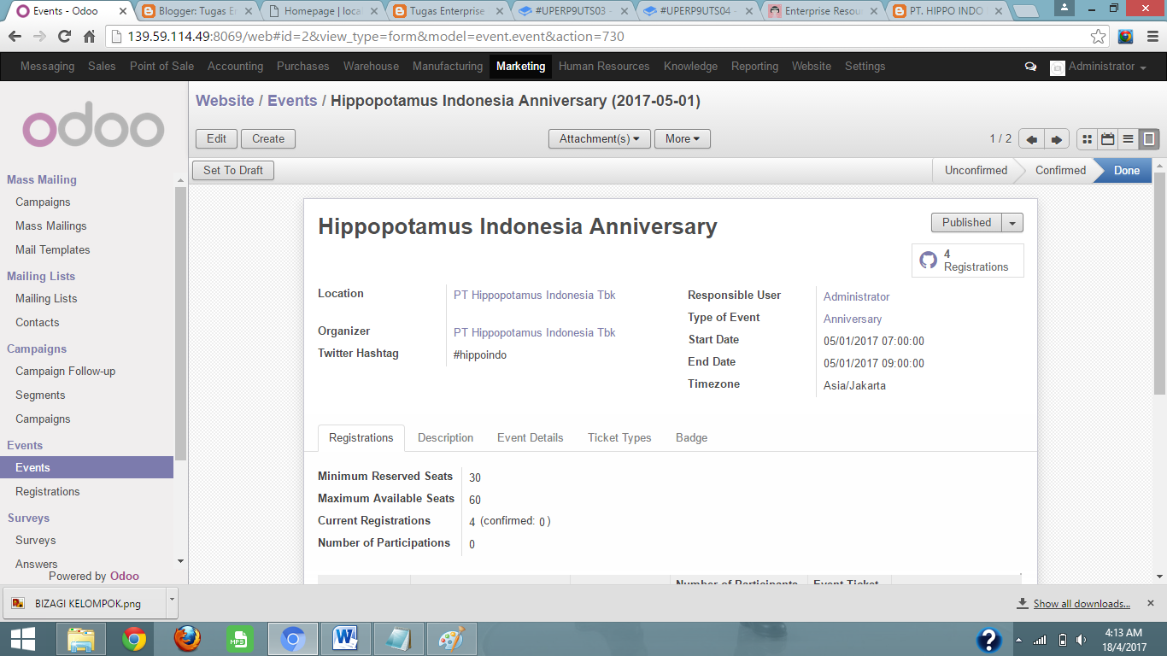Open PT Hippopotamus Indonesia Tbk Location link
The image size is (1167, 656).
[534, 296]
